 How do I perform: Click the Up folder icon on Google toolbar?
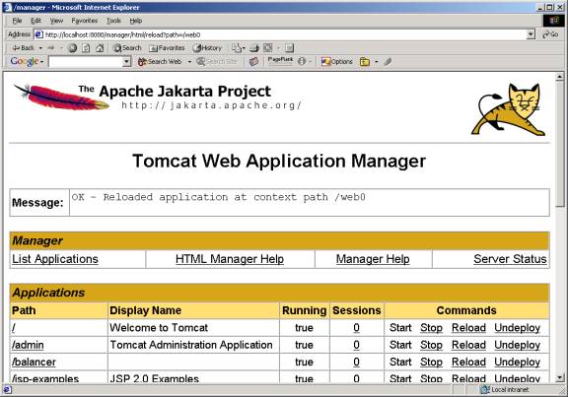365,62
